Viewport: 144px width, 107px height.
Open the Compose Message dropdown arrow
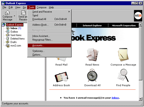[14, 16]
